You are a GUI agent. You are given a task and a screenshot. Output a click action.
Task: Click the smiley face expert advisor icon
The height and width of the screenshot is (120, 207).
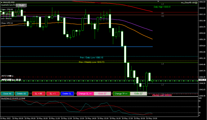coord(196,3)
